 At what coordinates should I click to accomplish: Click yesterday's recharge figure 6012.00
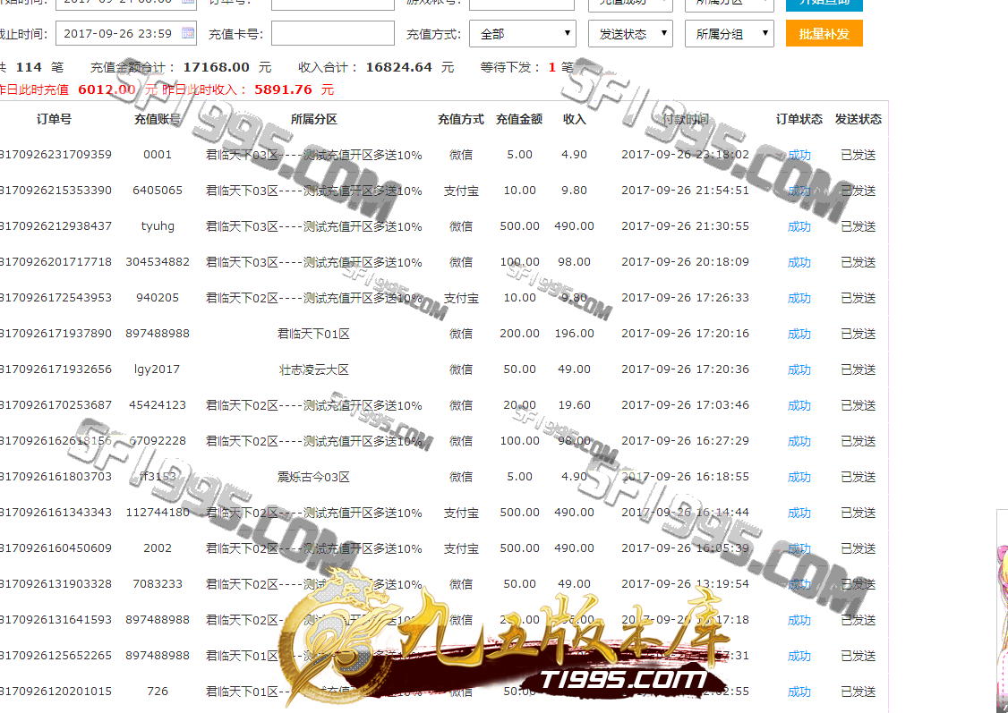(107, 90)
